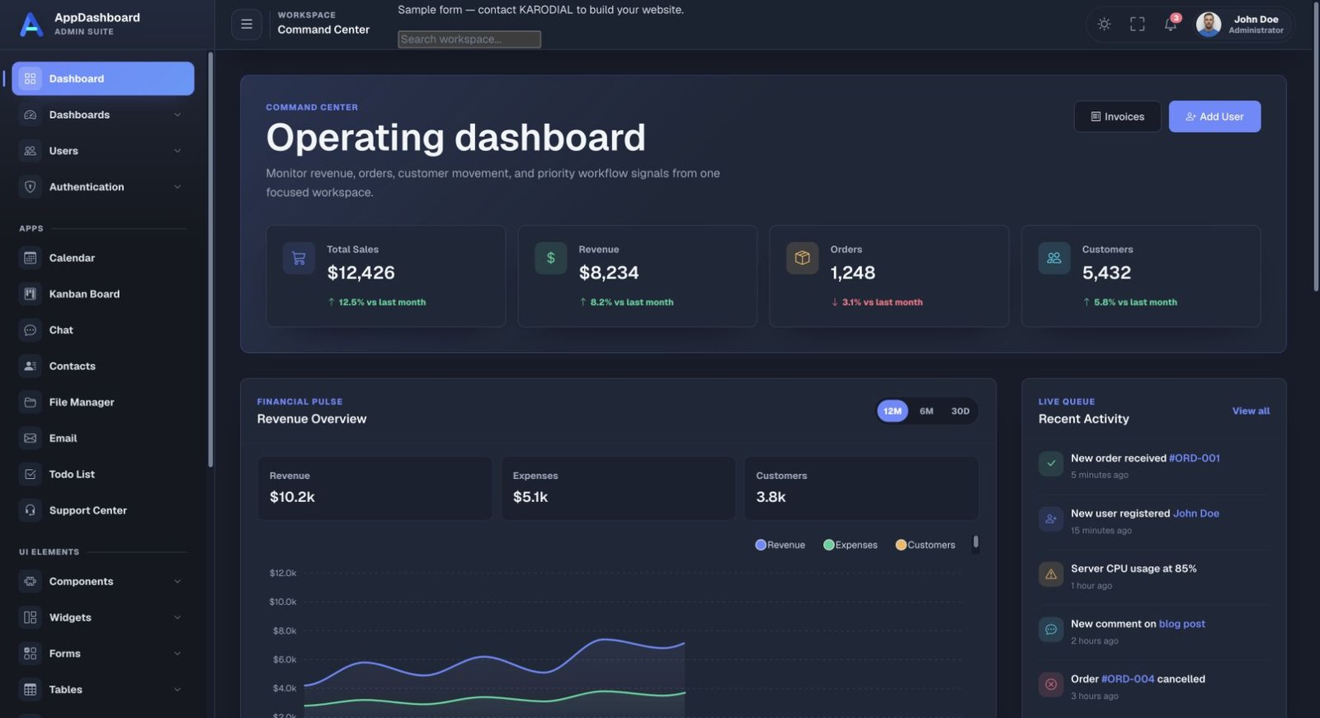Viewport: 1320px width, 718px height.
Task: Click the Add User button
Action: 1214,116
